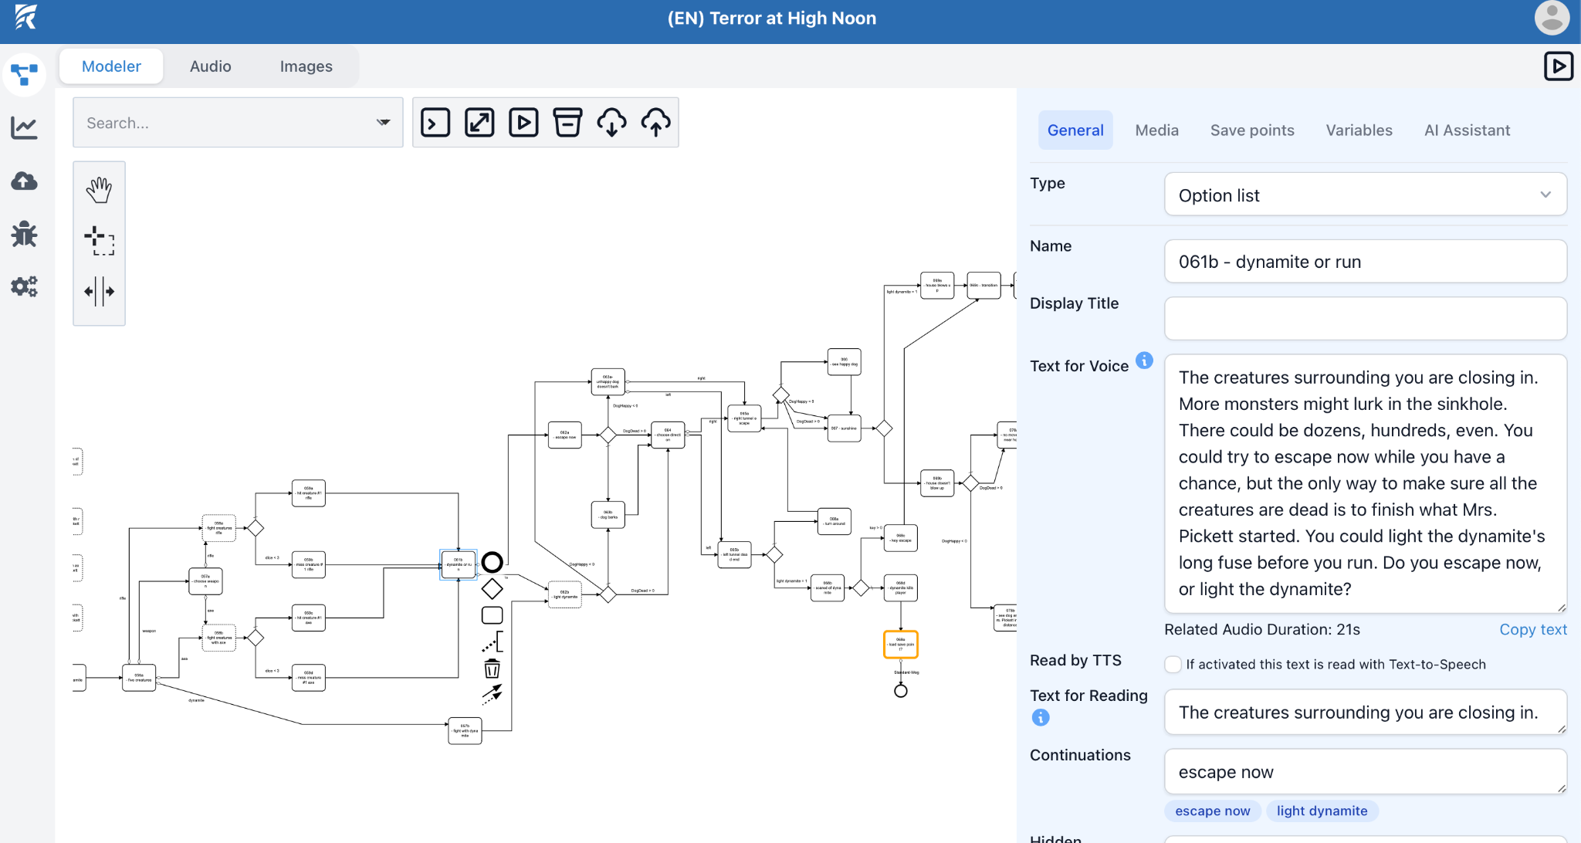Image resolution: width=1581 pixels, height=843 pixels.
Task: Click the expand to fullscreen toolbar icon
Action: (479, 123)
